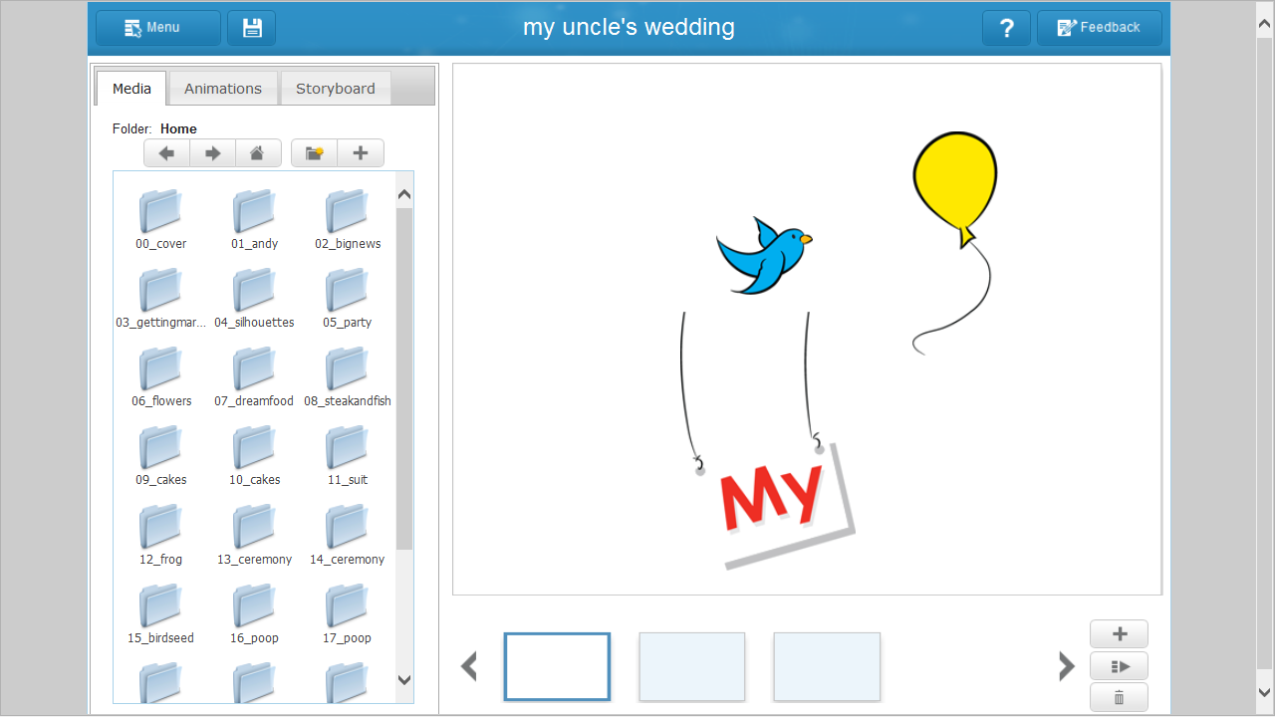Click the project title 'my uncle's wedding'

tap(630, 28)
